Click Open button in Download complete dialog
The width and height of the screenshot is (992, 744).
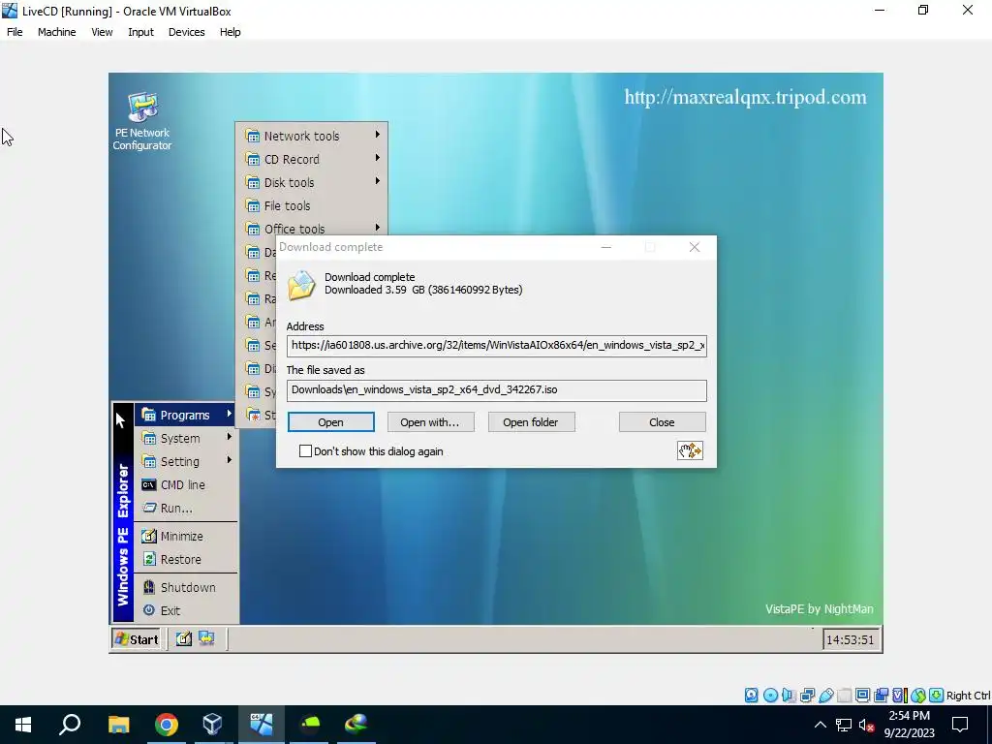click(x=331, y=422)
